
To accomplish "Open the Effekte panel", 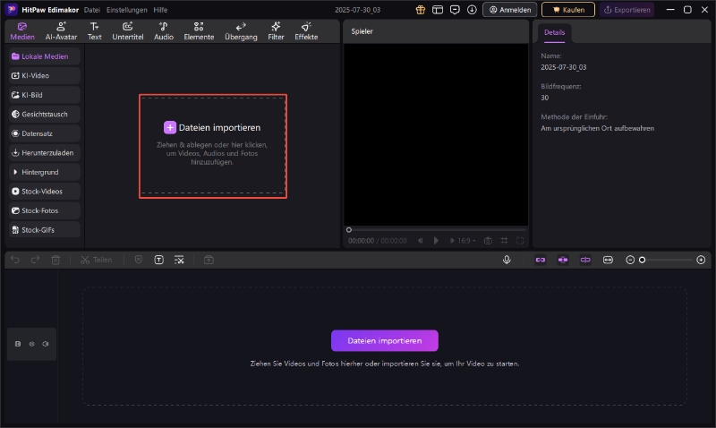I will tap(306, 30).
